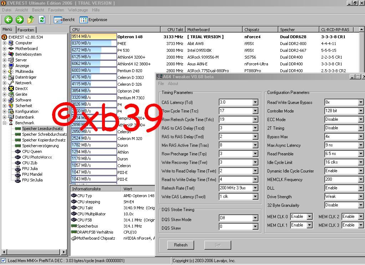The image size is (365, 265).
Task: Select the DirectX icon in tree
Action: [11, 89]
